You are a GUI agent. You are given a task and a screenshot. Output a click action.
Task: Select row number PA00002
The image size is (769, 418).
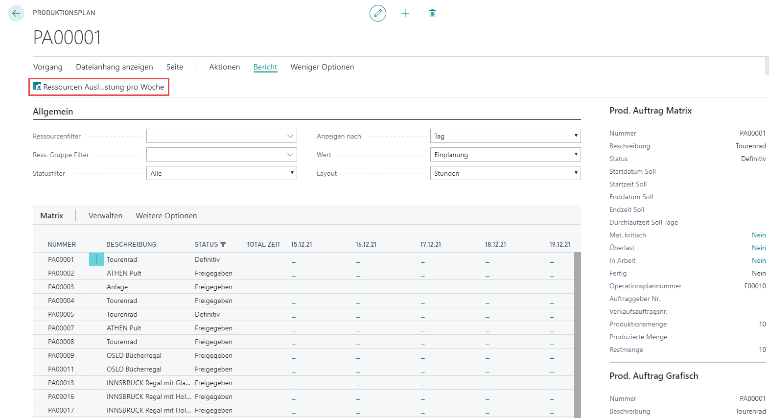click(x=61, y=273)
